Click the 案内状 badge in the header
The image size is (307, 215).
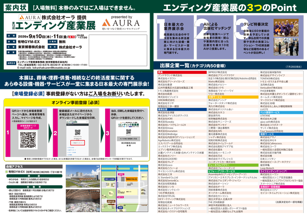point(16,8)
